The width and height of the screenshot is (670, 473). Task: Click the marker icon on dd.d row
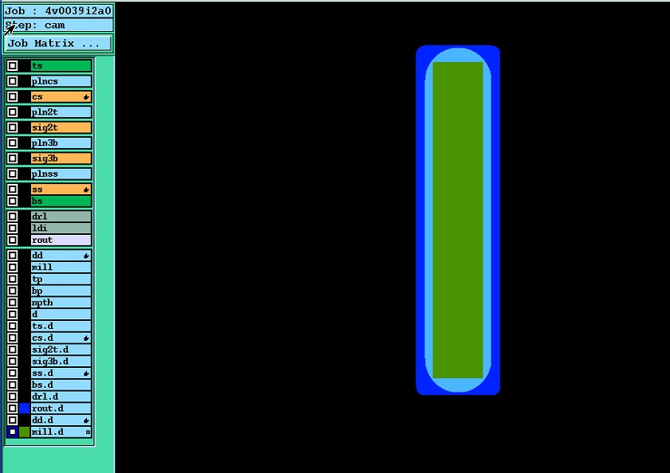coord(86,420)
